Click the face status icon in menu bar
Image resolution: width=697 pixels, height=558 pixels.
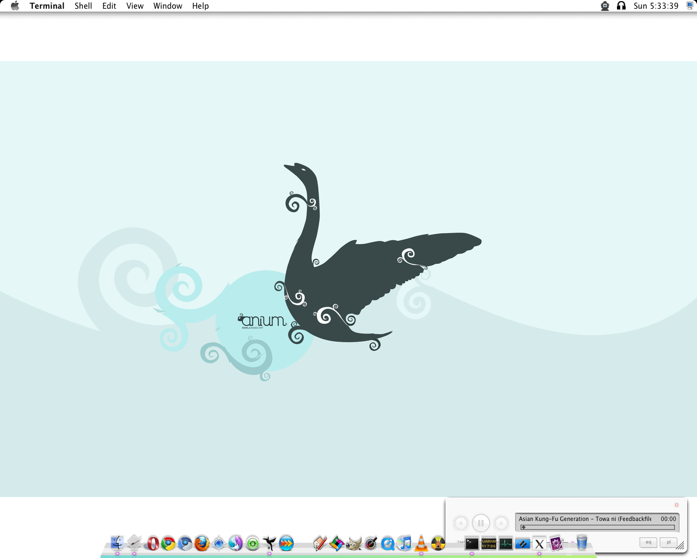pos(605,6)
